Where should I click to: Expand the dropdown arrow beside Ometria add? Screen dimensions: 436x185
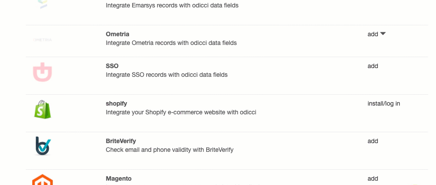[383, 34]
